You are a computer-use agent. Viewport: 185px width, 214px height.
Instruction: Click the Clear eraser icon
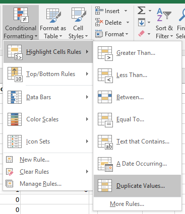click(x=141, y=33)
